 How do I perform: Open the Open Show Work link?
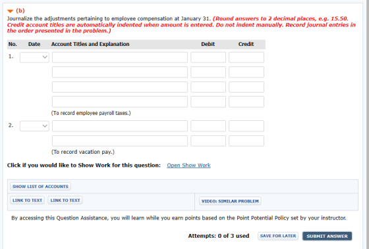pyautogui.click(x=188, y=165)
